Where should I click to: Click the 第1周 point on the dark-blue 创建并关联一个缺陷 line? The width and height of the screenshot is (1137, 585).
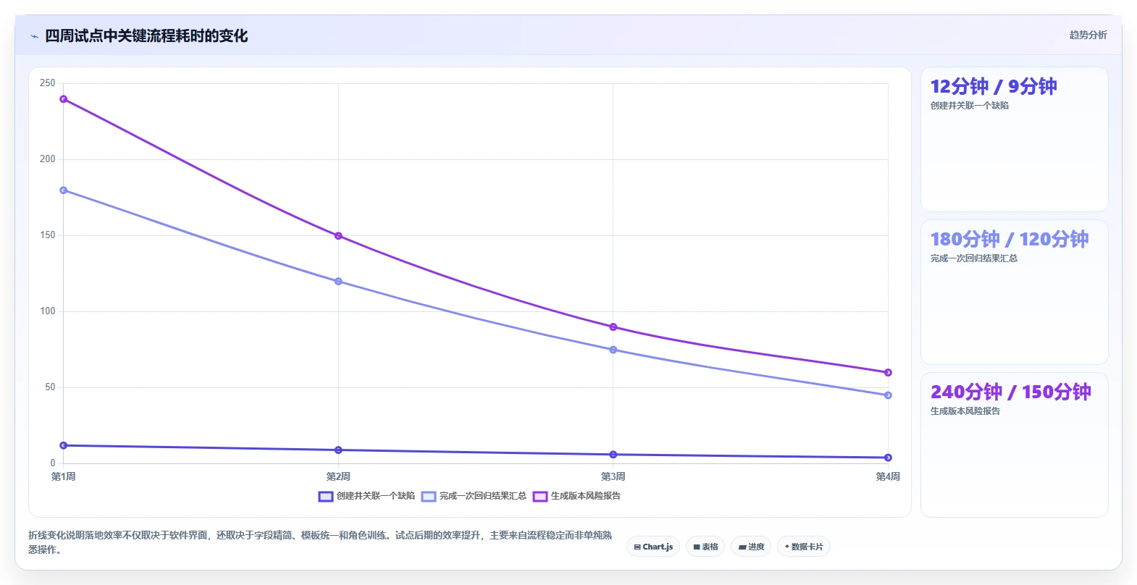tap(64, 445)
